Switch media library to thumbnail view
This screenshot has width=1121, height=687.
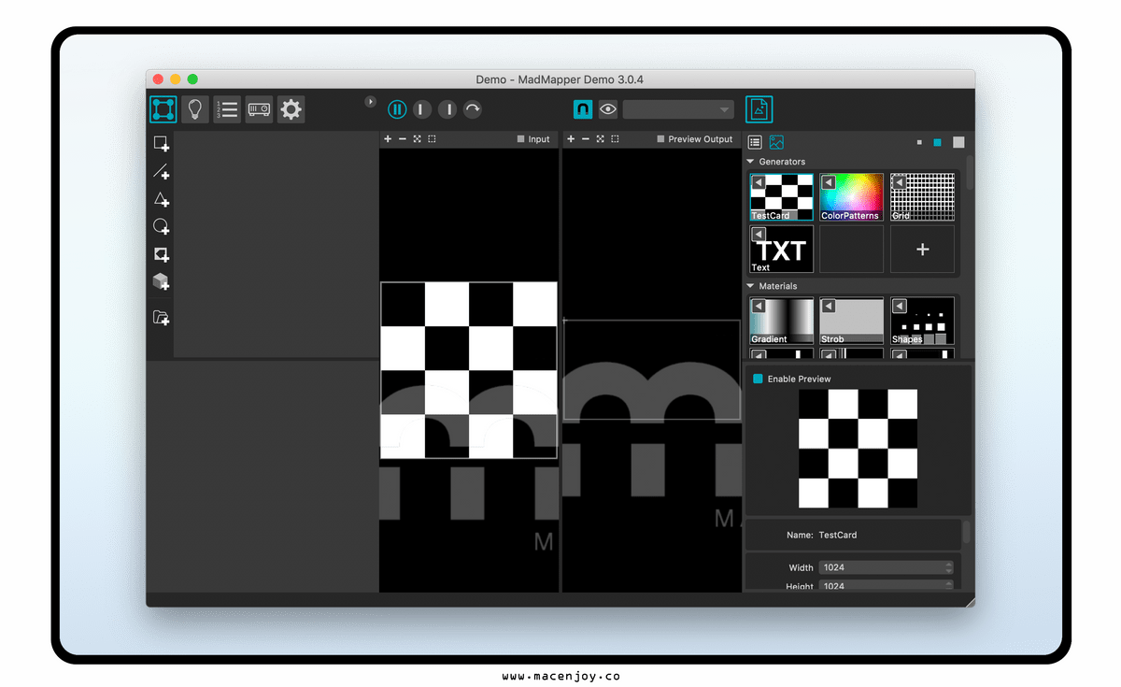[776, 142]
